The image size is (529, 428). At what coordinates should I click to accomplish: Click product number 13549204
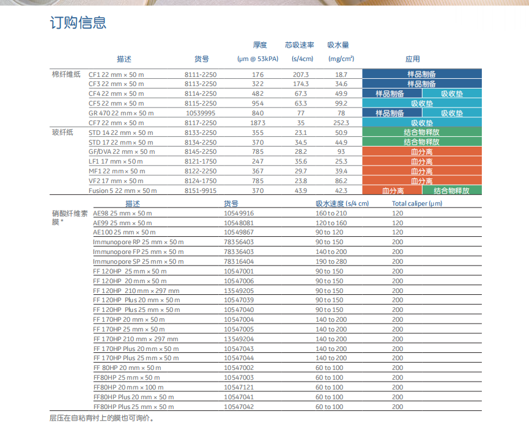click(239, 339)
